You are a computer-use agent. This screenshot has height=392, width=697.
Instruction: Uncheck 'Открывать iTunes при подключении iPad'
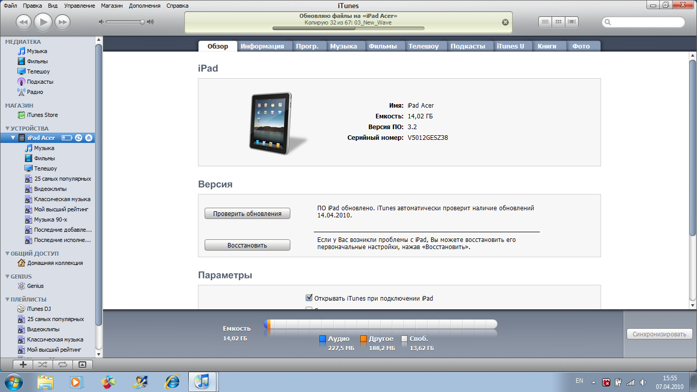click(309, 298)
